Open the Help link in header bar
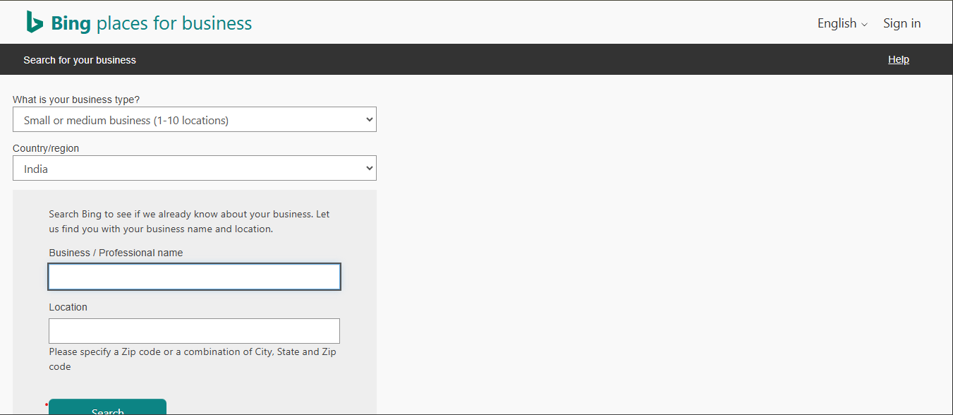 tap(898, 59)
